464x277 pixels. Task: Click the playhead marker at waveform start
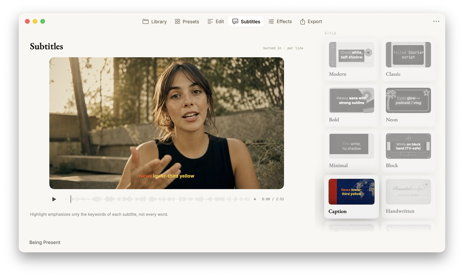tap(71, 199)
